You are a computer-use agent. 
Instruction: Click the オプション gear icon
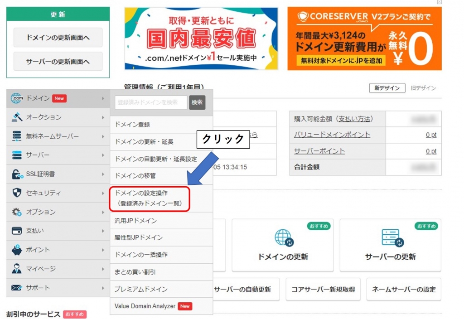(17, 212)
